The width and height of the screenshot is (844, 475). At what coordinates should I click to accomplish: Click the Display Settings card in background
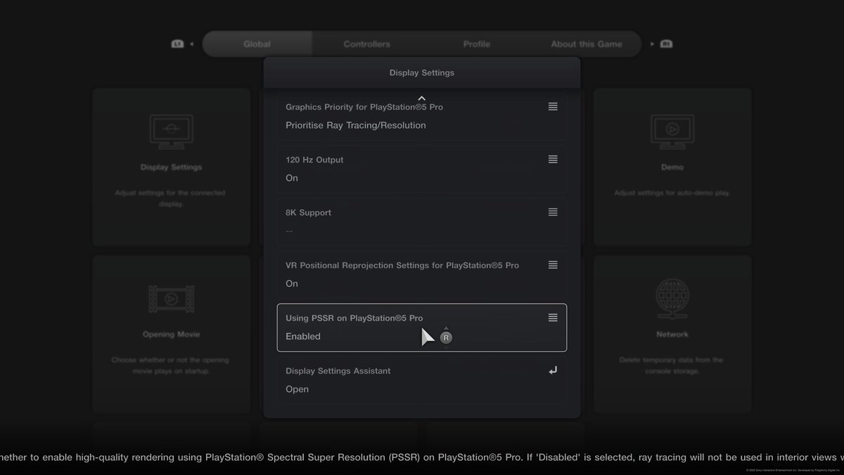(x=171, y=167)
